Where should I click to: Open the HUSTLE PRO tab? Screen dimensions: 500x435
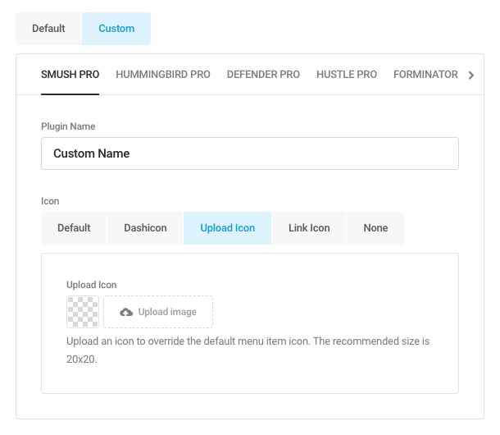tap(347, 75)
